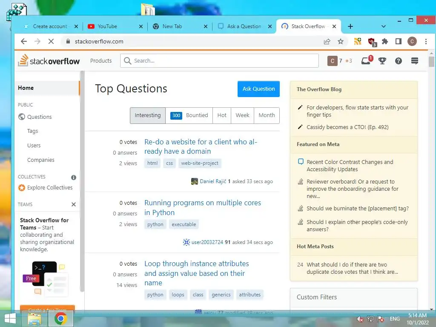Viewport: 436px width, 327px height.
Task: Open Recent Color Contrast Changes meta post
Action: (x=350, y=166)
